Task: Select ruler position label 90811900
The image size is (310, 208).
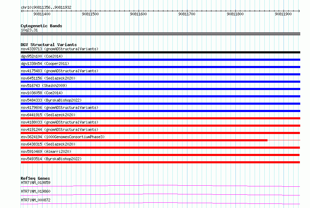Action: click(x=283, y=14)
